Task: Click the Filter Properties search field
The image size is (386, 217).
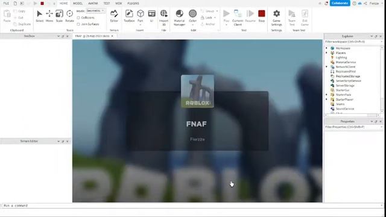Action: 353,127
